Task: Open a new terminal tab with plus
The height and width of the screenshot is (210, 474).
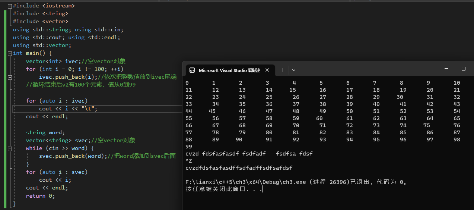Action: coord(283,70)
